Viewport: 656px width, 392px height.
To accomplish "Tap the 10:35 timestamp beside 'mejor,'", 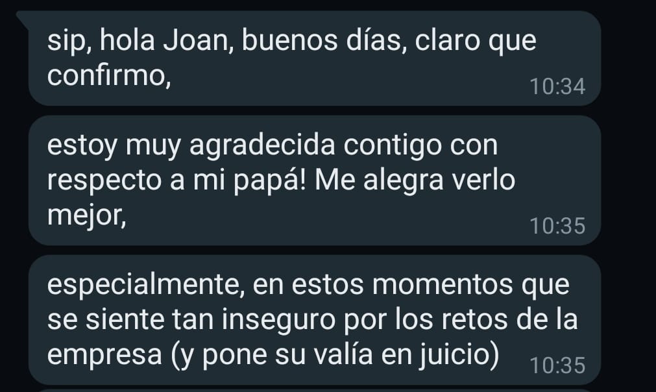I will [557, 226].
